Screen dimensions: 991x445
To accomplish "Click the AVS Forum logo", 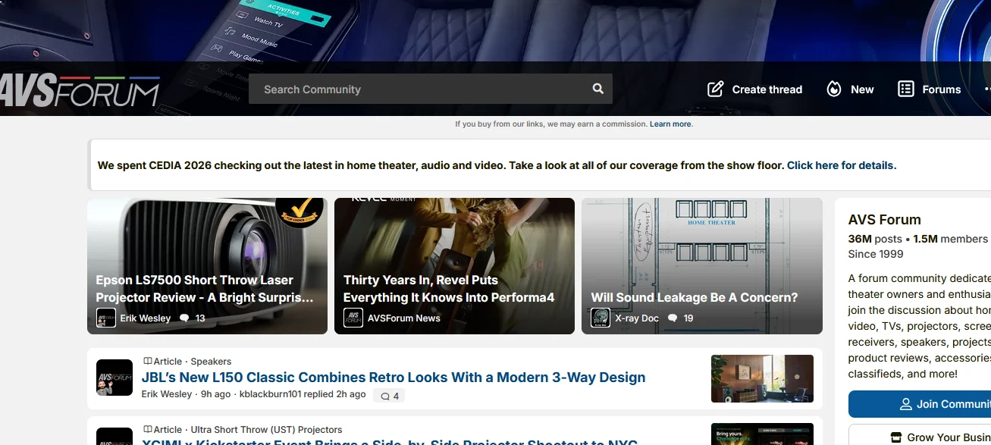I will (80, 90).
